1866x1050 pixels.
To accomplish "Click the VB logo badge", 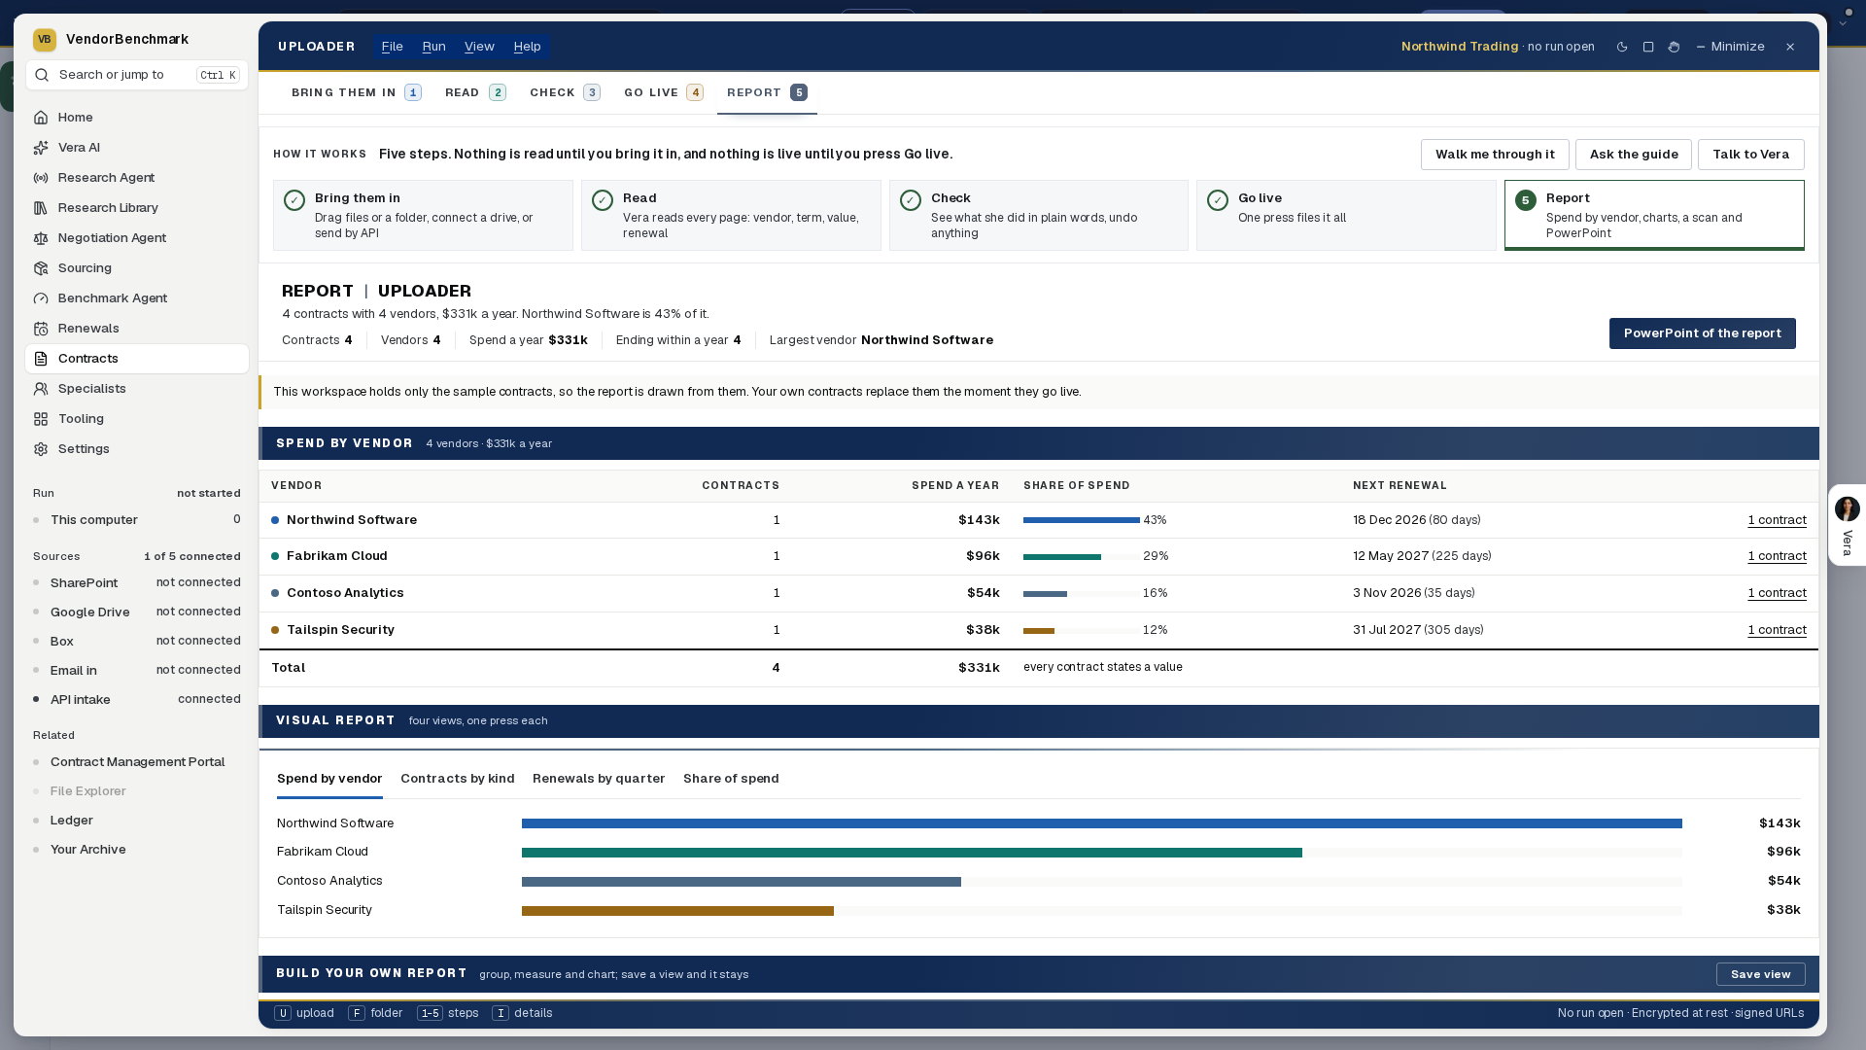I will coord(44,40).
